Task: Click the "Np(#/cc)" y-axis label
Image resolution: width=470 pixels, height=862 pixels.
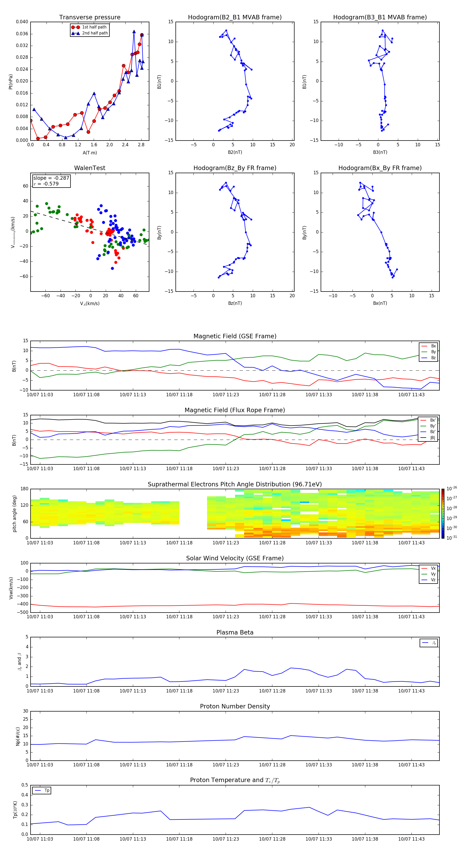Action: click(18, 736)
